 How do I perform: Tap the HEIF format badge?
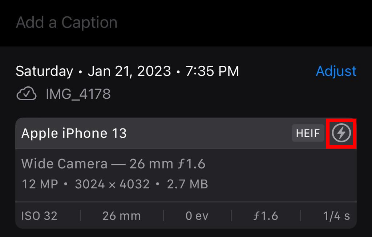308,133
